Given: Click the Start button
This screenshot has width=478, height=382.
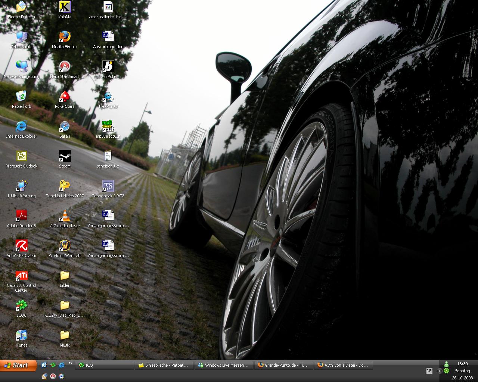Looking at the screenshot, I should [x=19, y=365].
